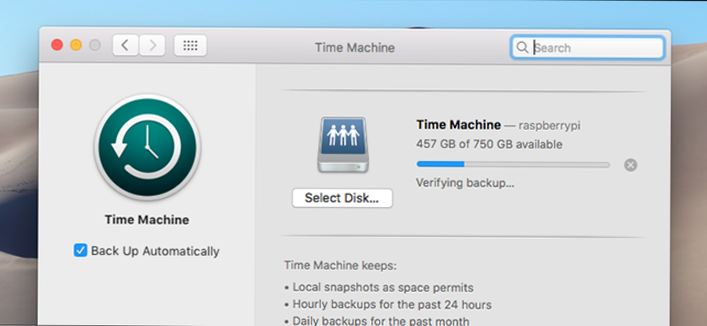Viewport: 707px width, 326px height.
Task: Open the Select Disk... dialog
Action: coord(342,198)
